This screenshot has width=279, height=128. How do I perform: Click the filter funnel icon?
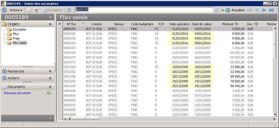(x=216, y=10)
